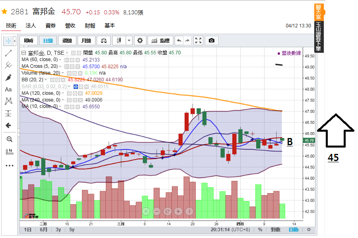This screenshot has width=358, height=238.
Task: Toggle the % percent scale
Action: point(260,230)
